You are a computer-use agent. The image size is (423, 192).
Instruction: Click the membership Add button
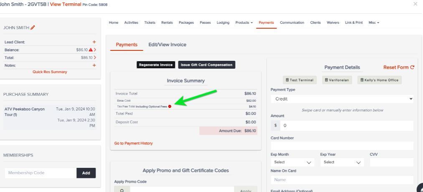[86, 173]
